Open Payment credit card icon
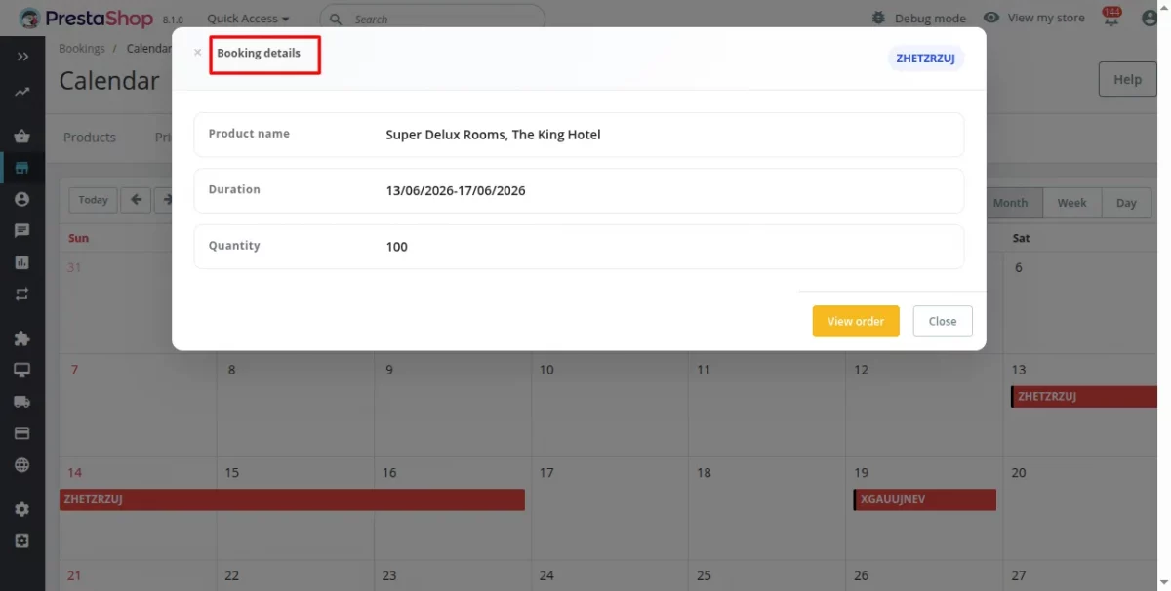The image size is (1171, 591). pos(22,433)
